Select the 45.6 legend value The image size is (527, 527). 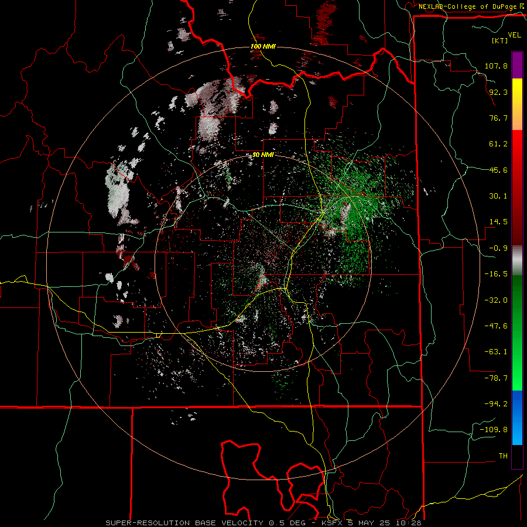tap(498, 170)
